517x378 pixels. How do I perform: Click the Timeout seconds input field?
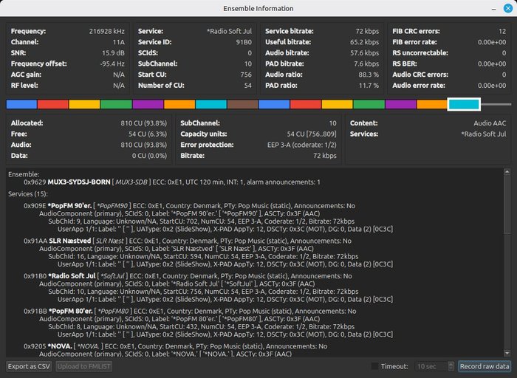click(x=428, y=366)
